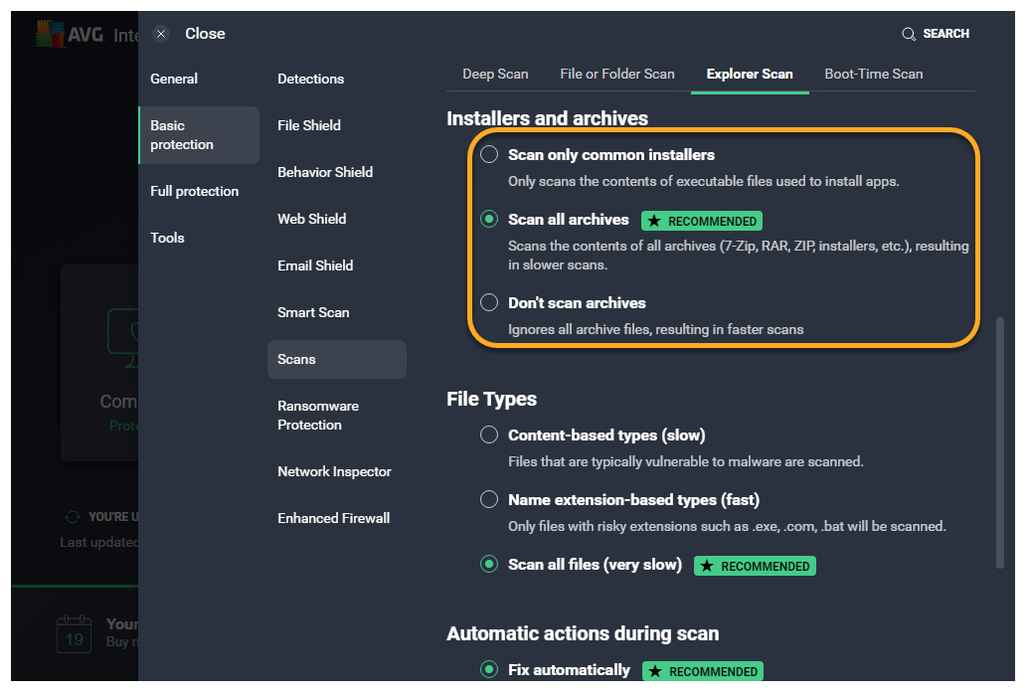Click the search magnifier icon

[909, 34]
